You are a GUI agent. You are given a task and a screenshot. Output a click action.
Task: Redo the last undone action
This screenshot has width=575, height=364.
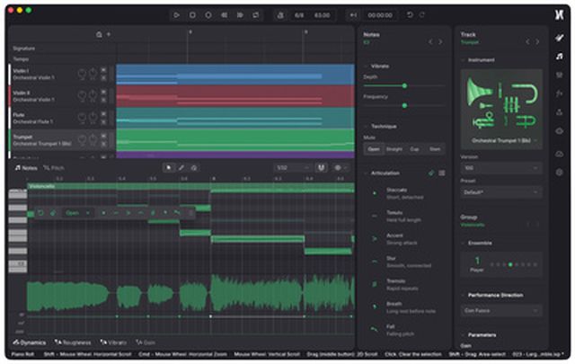[422, 15]
